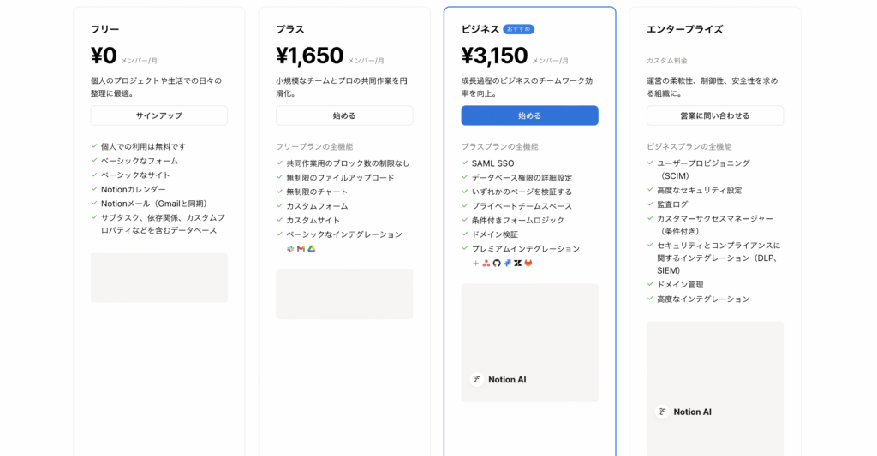Screen dimensions: 877x456
Task: Click the Notionカレンダー feature text
Action: [x=134, y=189]
